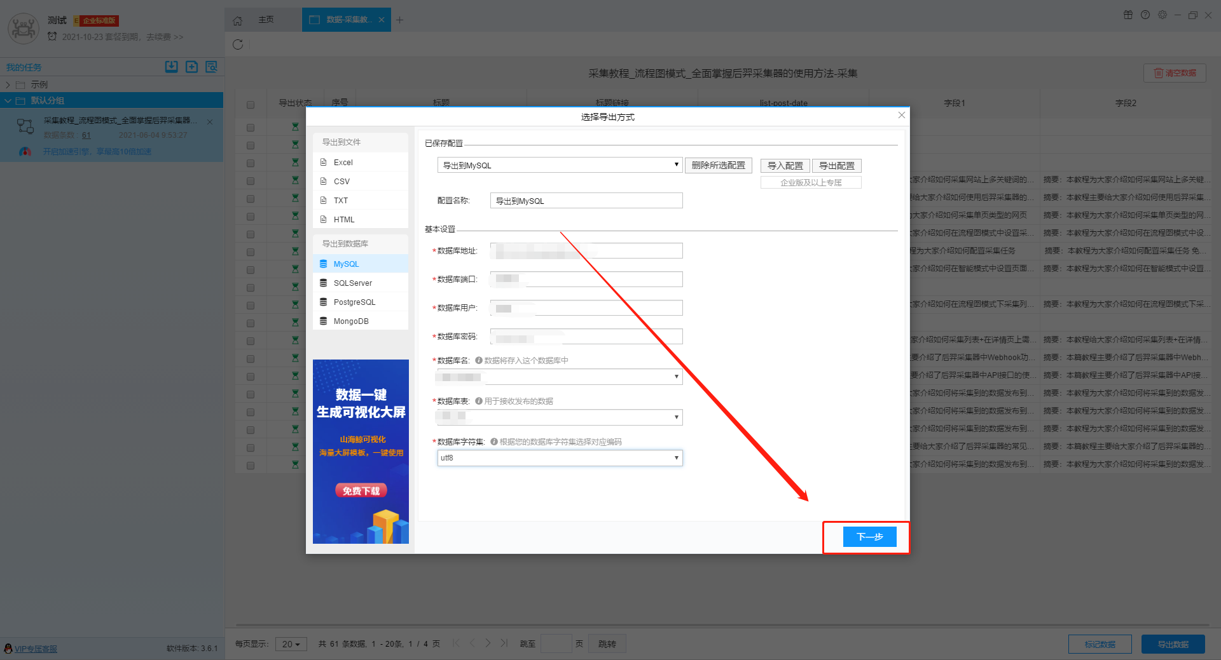This screenshot has width=1221, height=660.
Task: Open VIP专属客服 link
Action: [36, 649]
